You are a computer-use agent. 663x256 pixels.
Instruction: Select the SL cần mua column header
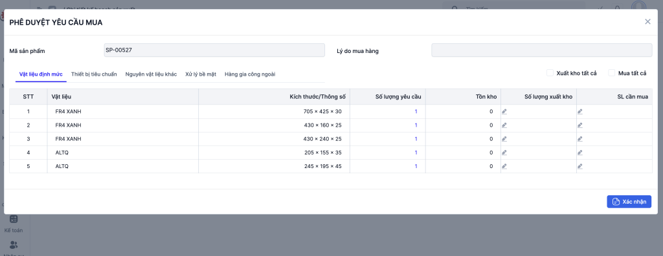coord(614,97)
